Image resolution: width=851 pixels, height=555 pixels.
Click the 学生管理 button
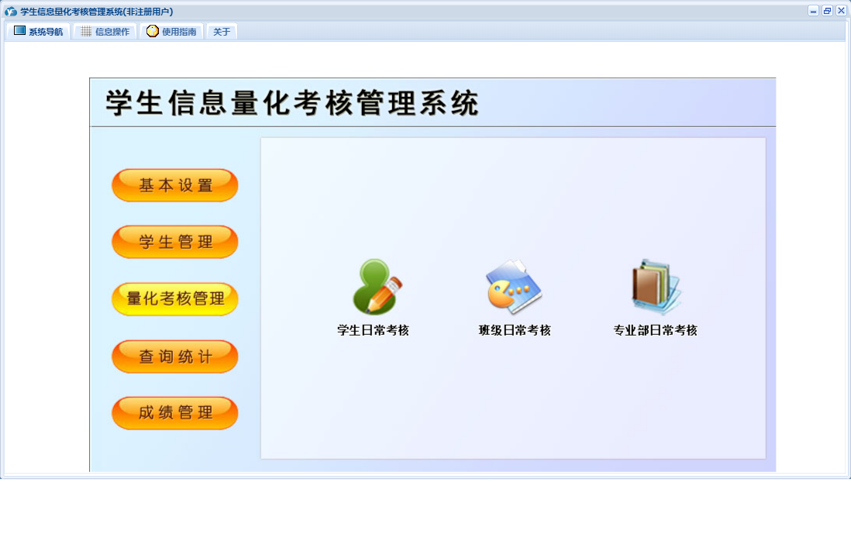174,242
